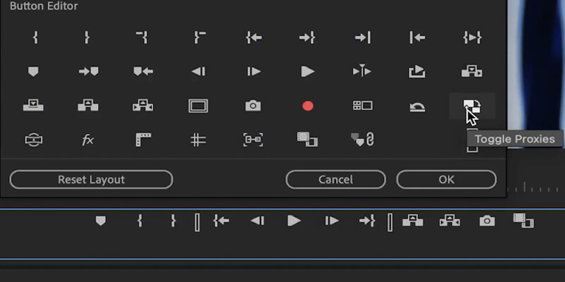Step forward one frame in bottom transport bar
Image resolution: width=565 pixels, height=282 pixels.
(x=331, y=221)
